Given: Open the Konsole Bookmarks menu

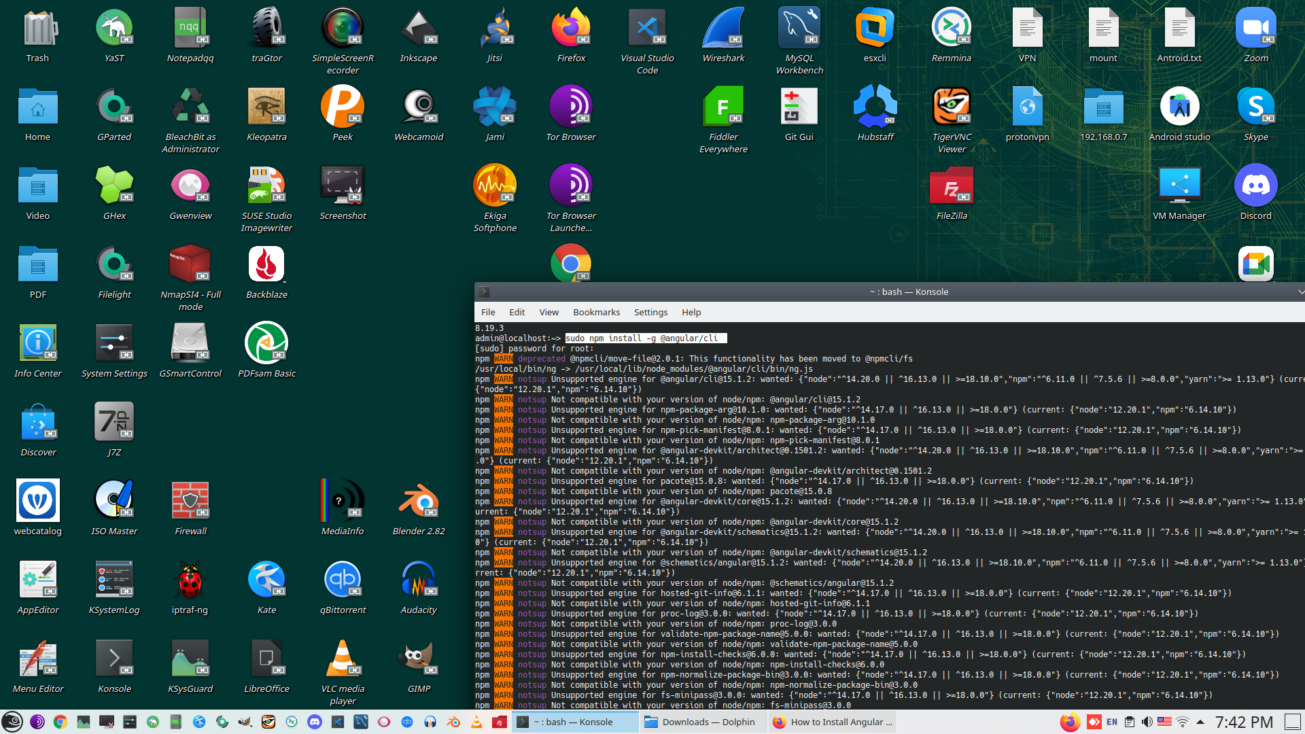Looking at the screenshot, I should pos(596,312).
